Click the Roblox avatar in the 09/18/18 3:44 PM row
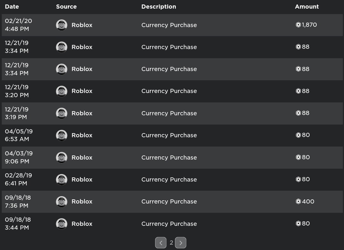Image resolution: width=344 pixels, height=250 pixels. 62,224
